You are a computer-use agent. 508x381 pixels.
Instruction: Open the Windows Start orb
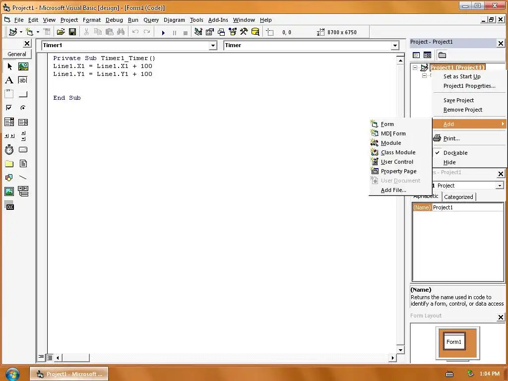pyautogui.click(x=12, y=374)
